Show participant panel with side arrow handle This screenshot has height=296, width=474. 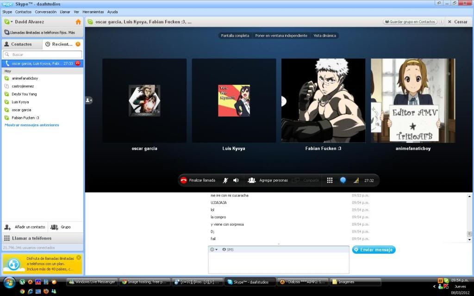(x=88, y=100)
